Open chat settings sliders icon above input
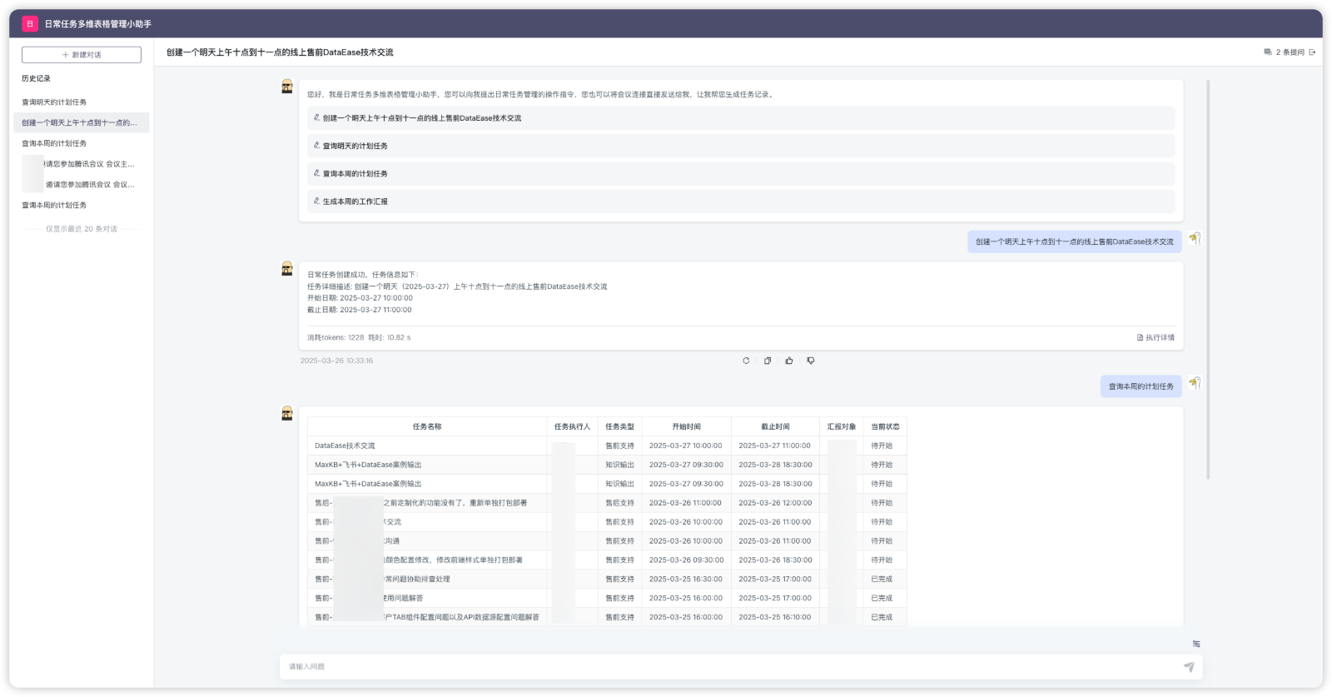The height and width of the screenshot is (697, 1332). point(1196,644)
